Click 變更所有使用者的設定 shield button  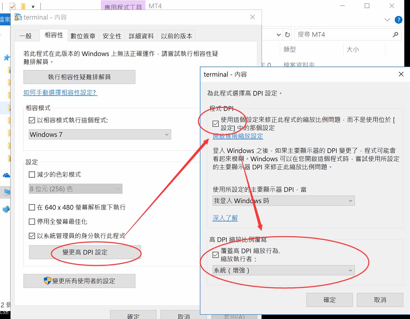pos(79,281)
